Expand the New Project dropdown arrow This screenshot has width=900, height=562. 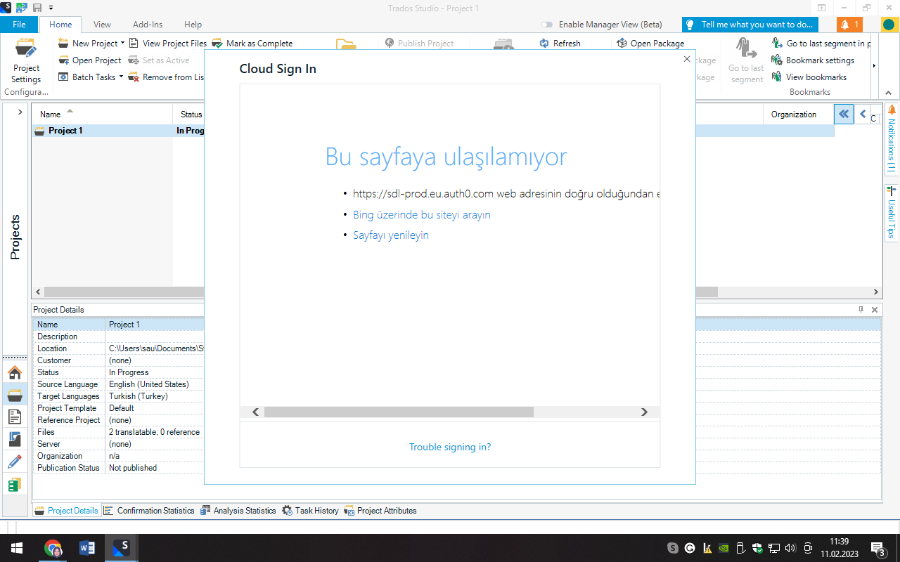pyautogui.click(x=123, y=44)
